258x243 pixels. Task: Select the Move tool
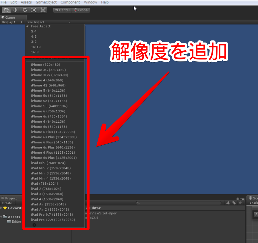click(15, 10)
